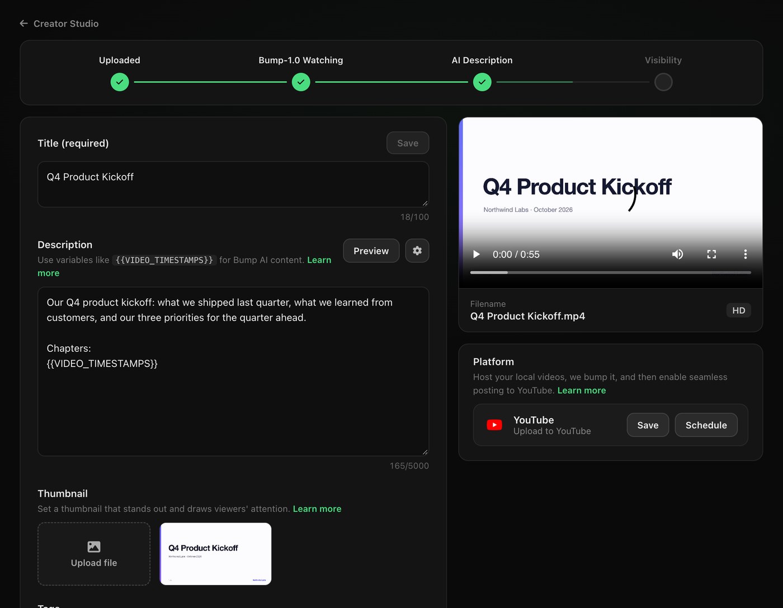
Task: Open video player more options menu
Action: [x=745, y=254]
